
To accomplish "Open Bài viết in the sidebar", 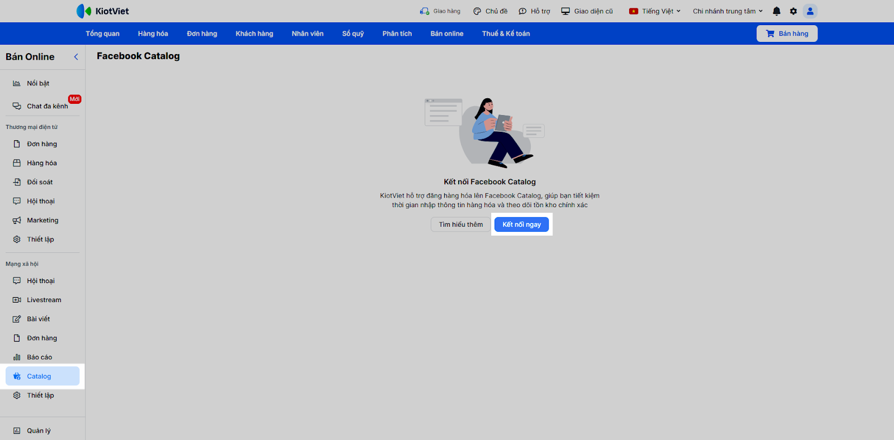I will tap(42, 319).
